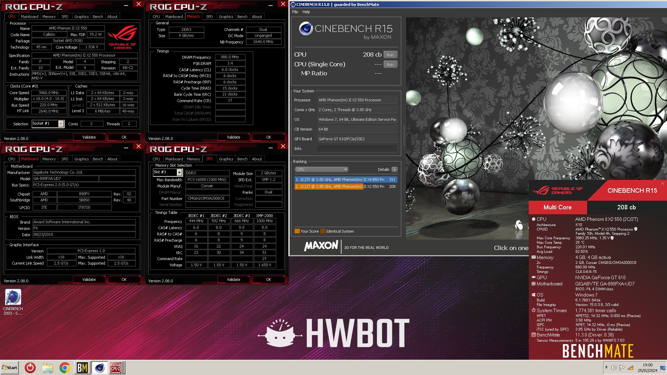667x375 pixels.
Task: Open the Help menu in Cinebench
Action: (x=306, y=12)
